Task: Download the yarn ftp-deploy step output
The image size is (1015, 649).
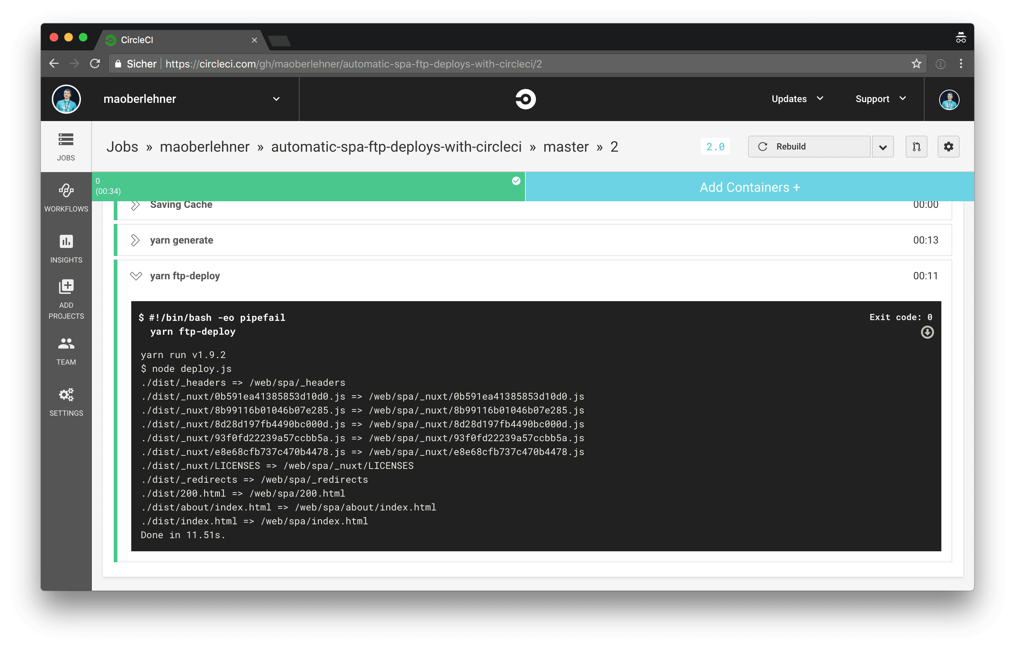Action: 927,333
